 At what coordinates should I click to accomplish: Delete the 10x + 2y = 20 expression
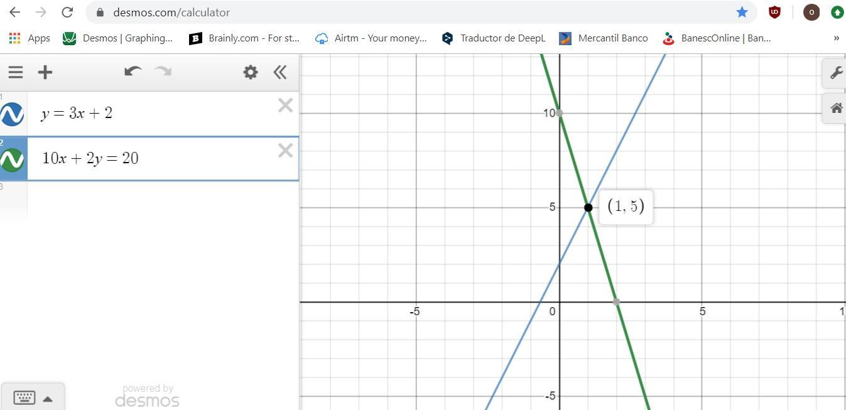pos(285,151)
